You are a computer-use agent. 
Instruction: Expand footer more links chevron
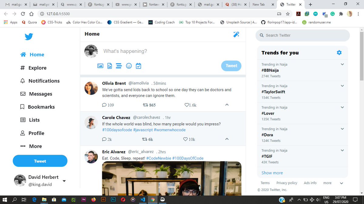(x=341, y=183)
